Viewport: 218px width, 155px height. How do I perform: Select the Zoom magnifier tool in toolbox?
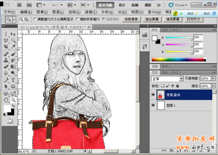pyautogui.click(x=13, y=99)
